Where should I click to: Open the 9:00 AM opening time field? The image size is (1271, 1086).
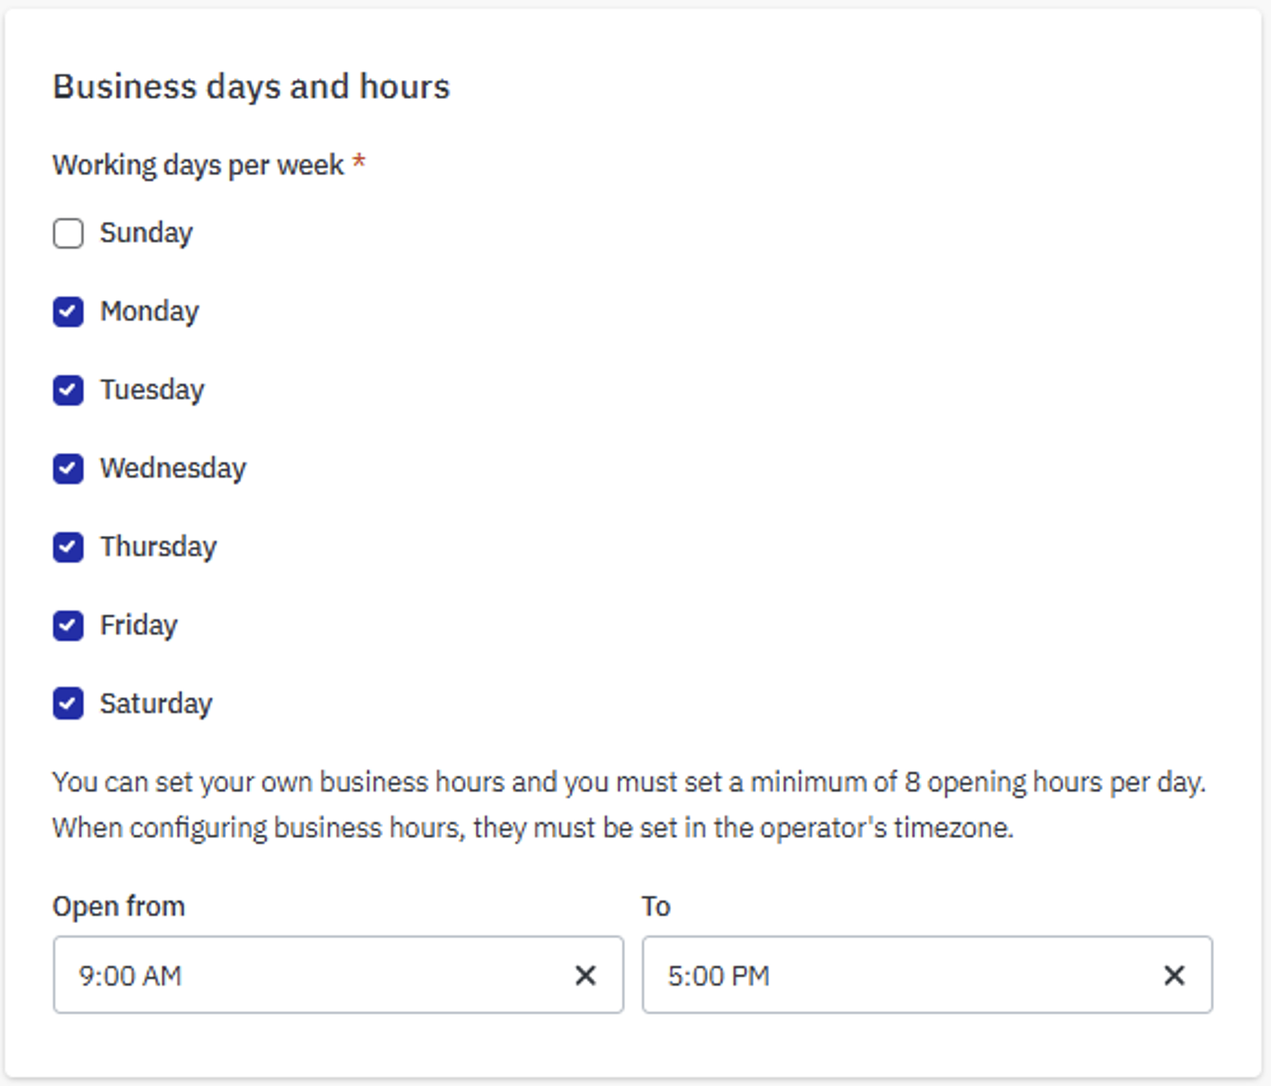[305, 975]
